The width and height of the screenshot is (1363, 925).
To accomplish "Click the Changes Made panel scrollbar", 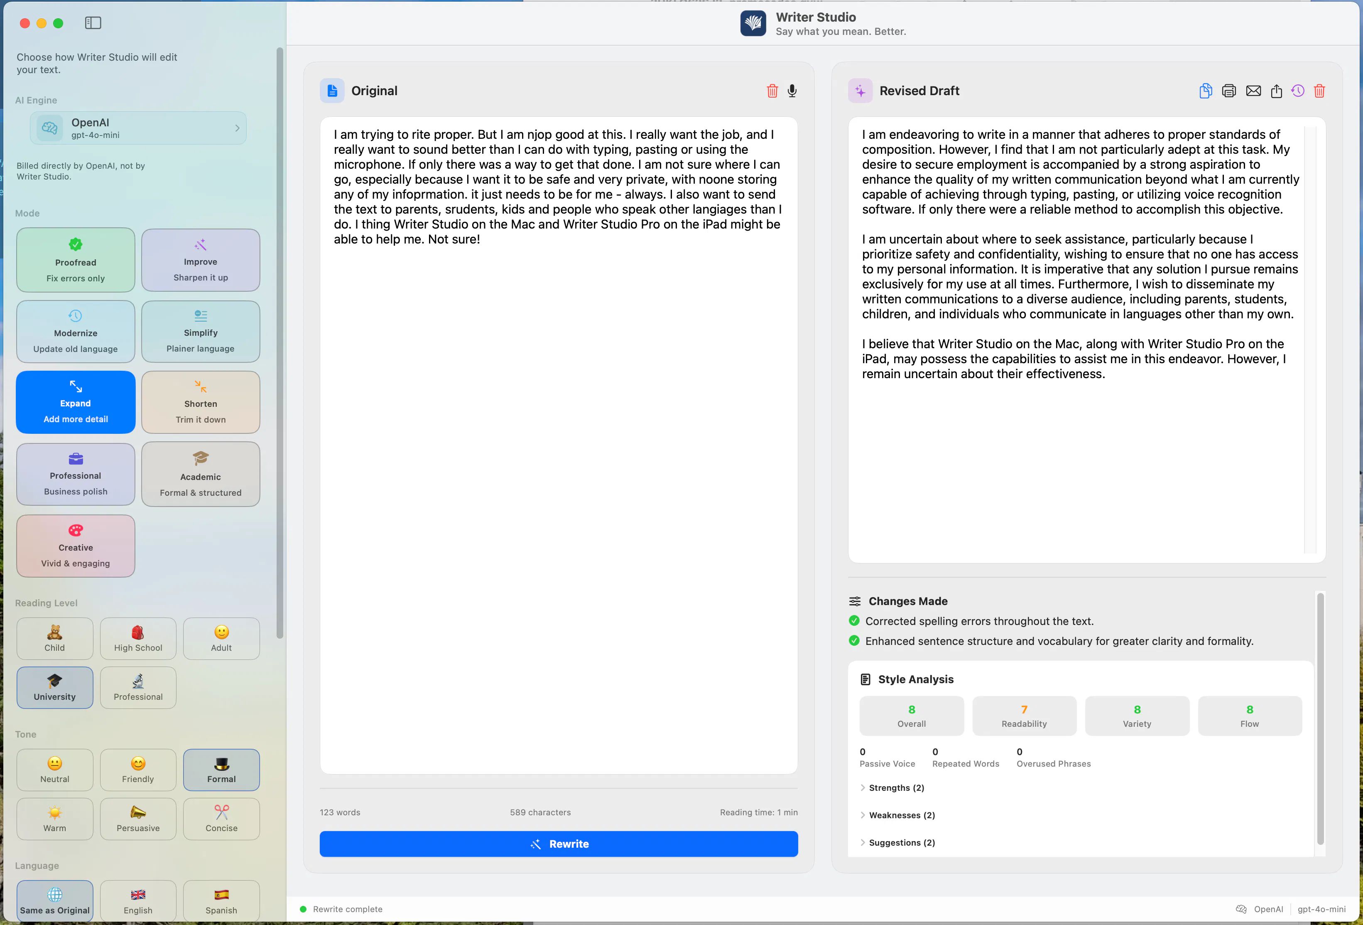I will [1320, 719].
